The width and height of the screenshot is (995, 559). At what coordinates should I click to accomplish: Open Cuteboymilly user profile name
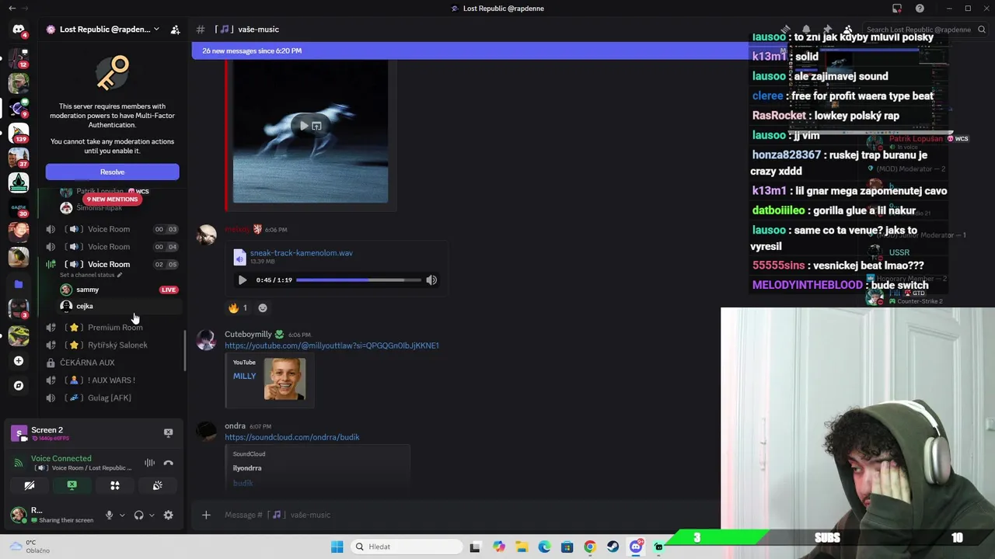[248, 335]
